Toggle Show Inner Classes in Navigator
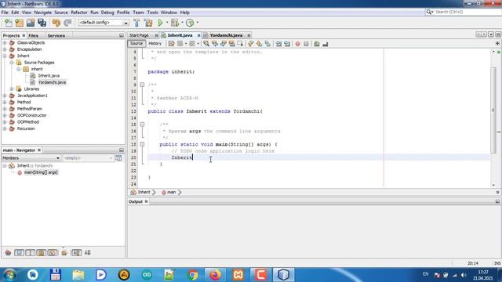 click(53, 253)
